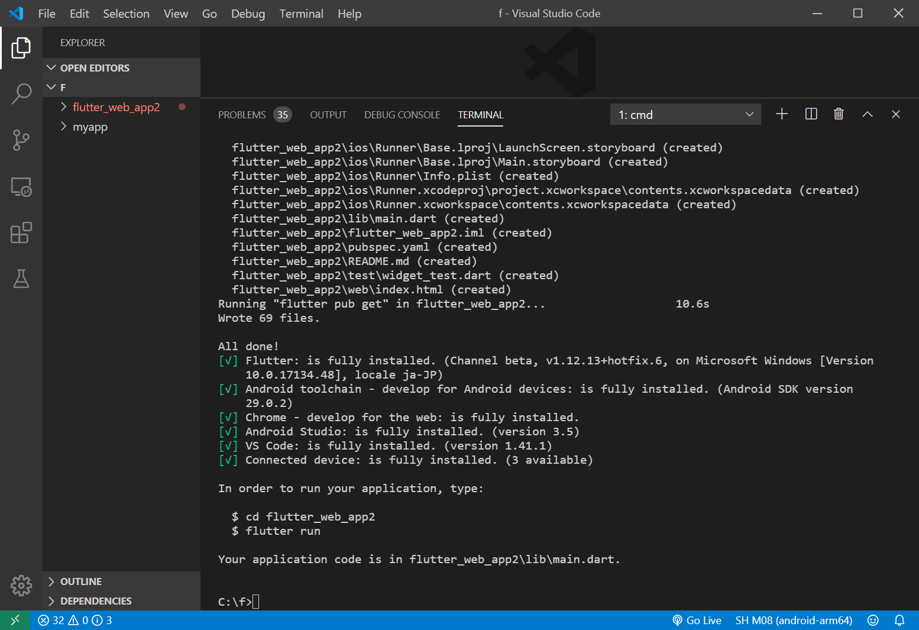
Task: Click the 'cd flutter_web_app2' command text
Action: [310, 516]
